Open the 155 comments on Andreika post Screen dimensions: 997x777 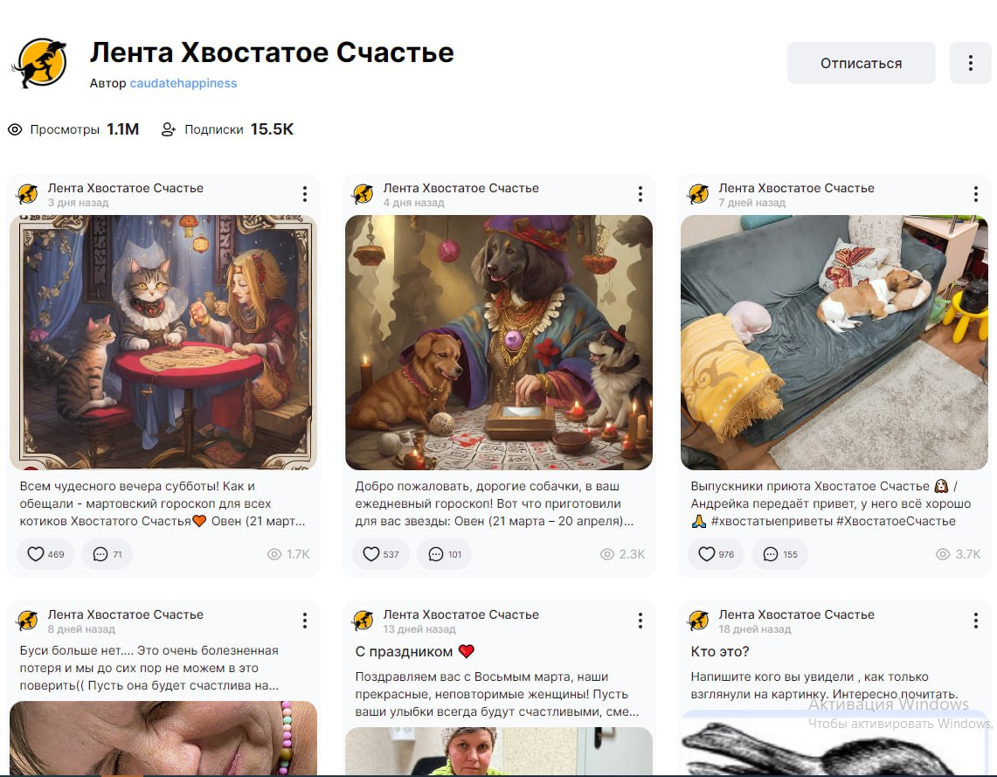[x=779, y=554]
